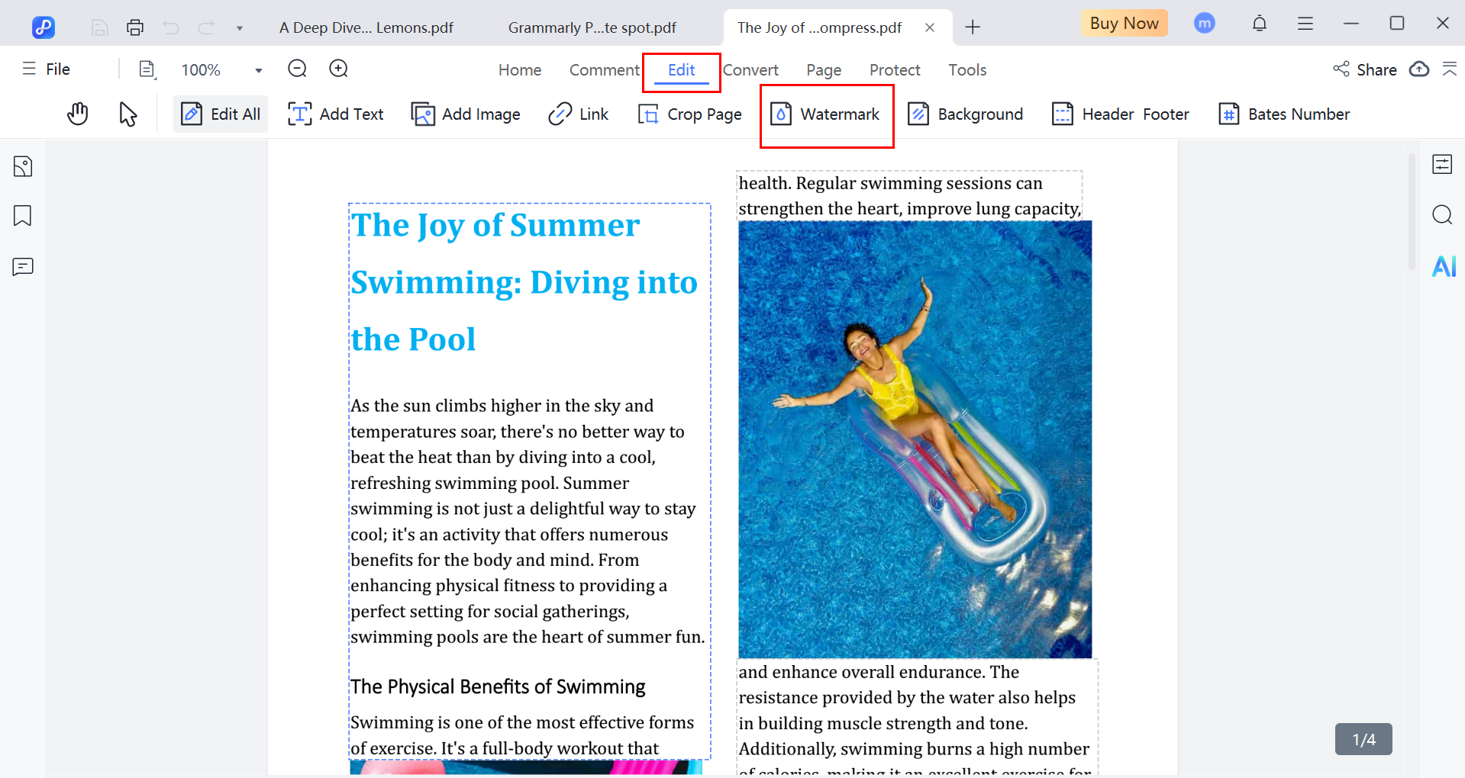Click the print icon in title bar
This screenshot has width=1465, height=778.
[x=135, y=27]
